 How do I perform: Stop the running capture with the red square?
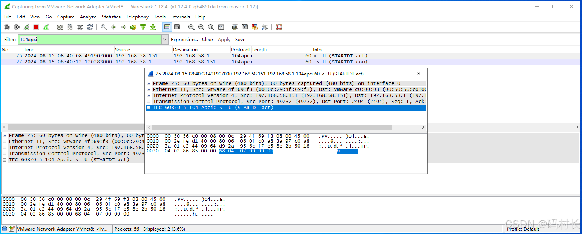coord(36,27)
